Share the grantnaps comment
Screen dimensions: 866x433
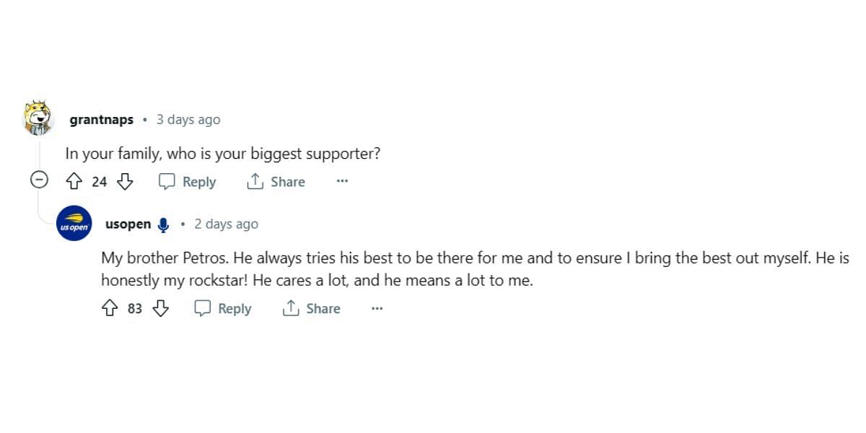276,182
